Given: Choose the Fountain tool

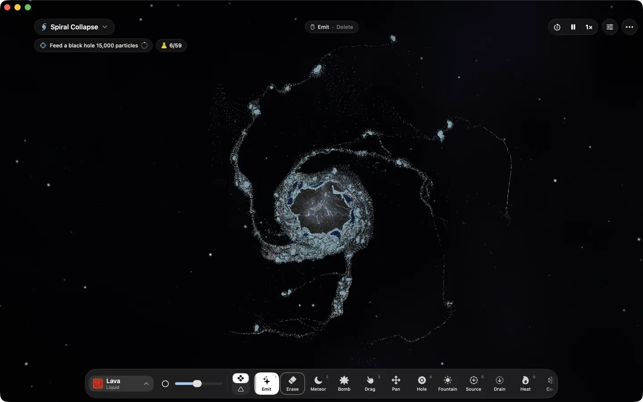Looking at the screenshot, I should pos(448,383).
